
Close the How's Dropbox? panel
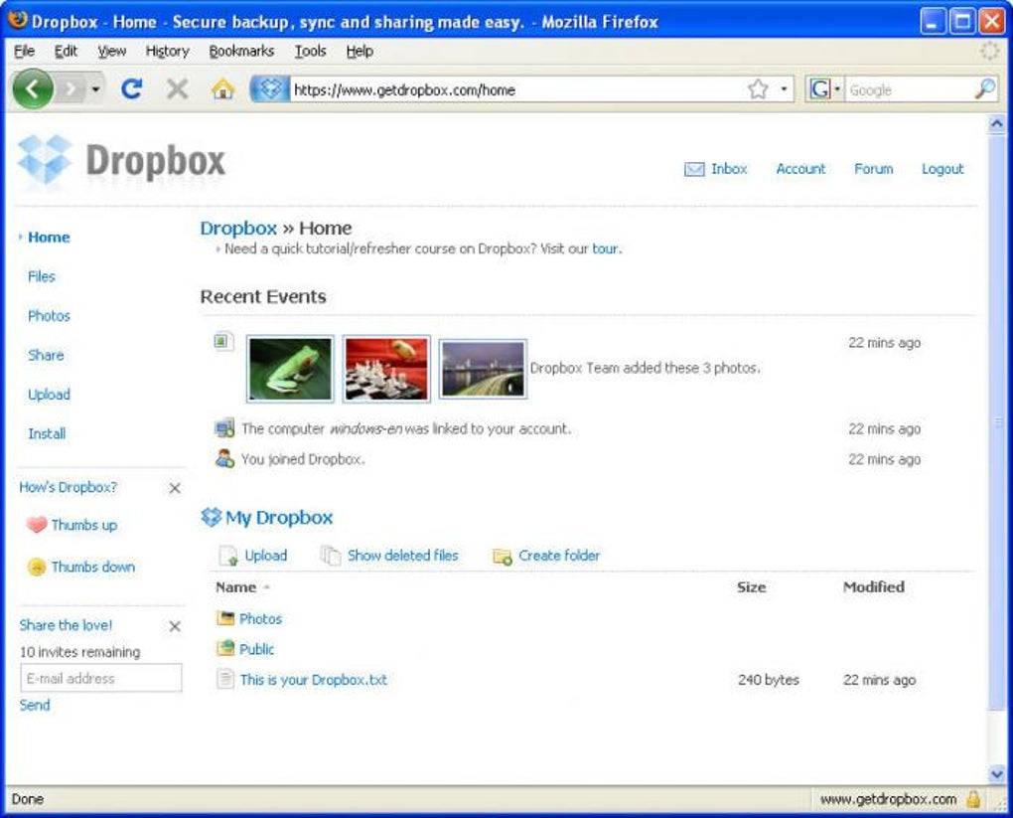175,488
